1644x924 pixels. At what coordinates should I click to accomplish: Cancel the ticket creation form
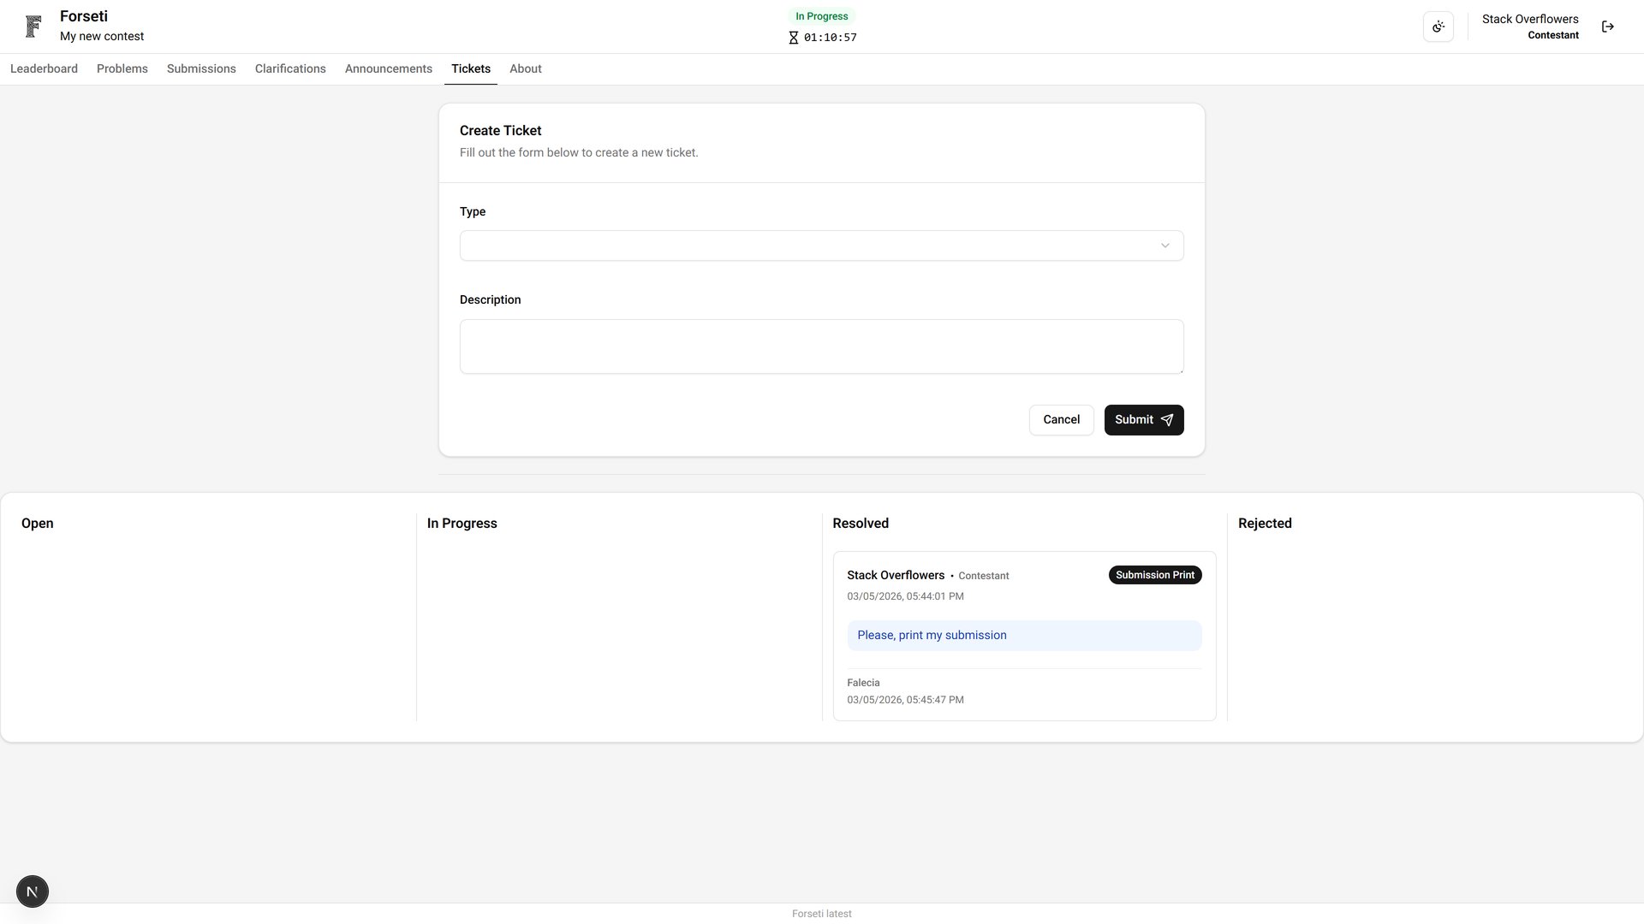[x=1061, y=420]
